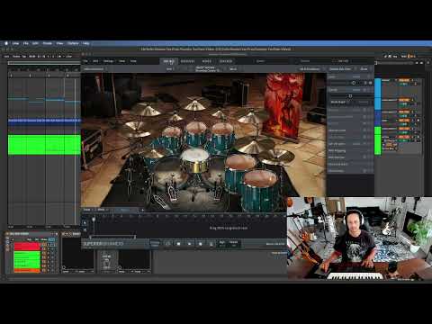Toggle Voice and Layer power switch

coord(364,130)
